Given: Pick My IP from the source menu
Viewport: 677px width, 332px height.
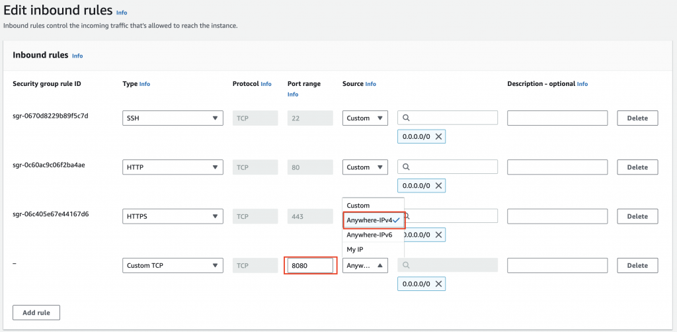Looking at the screenshot, I should point(356,249).
